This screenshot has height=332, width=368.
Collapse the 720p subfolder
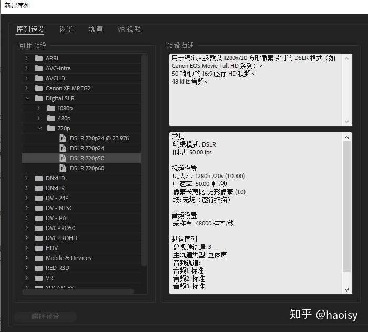click(x=39, y=128)
